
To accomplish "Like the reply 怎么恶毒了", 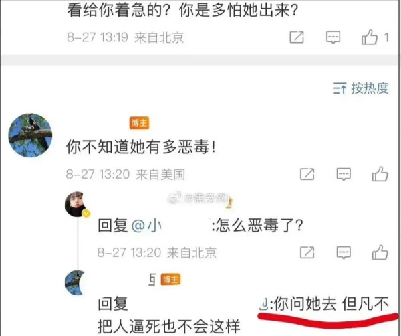I will point(380,252).
